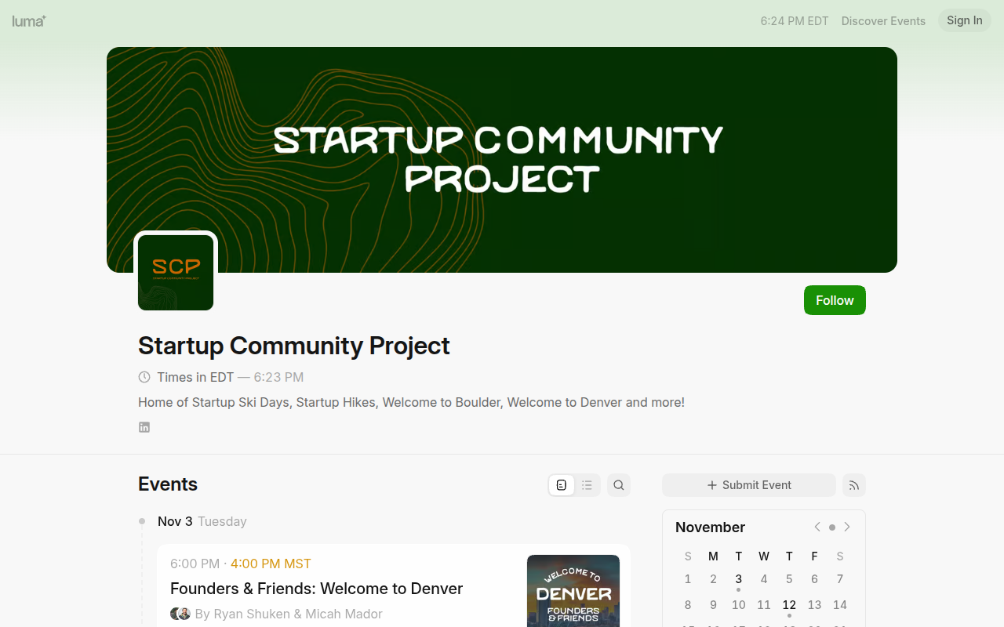
Task: Click the Startup Community Project heading
Action: coord(294,346)
